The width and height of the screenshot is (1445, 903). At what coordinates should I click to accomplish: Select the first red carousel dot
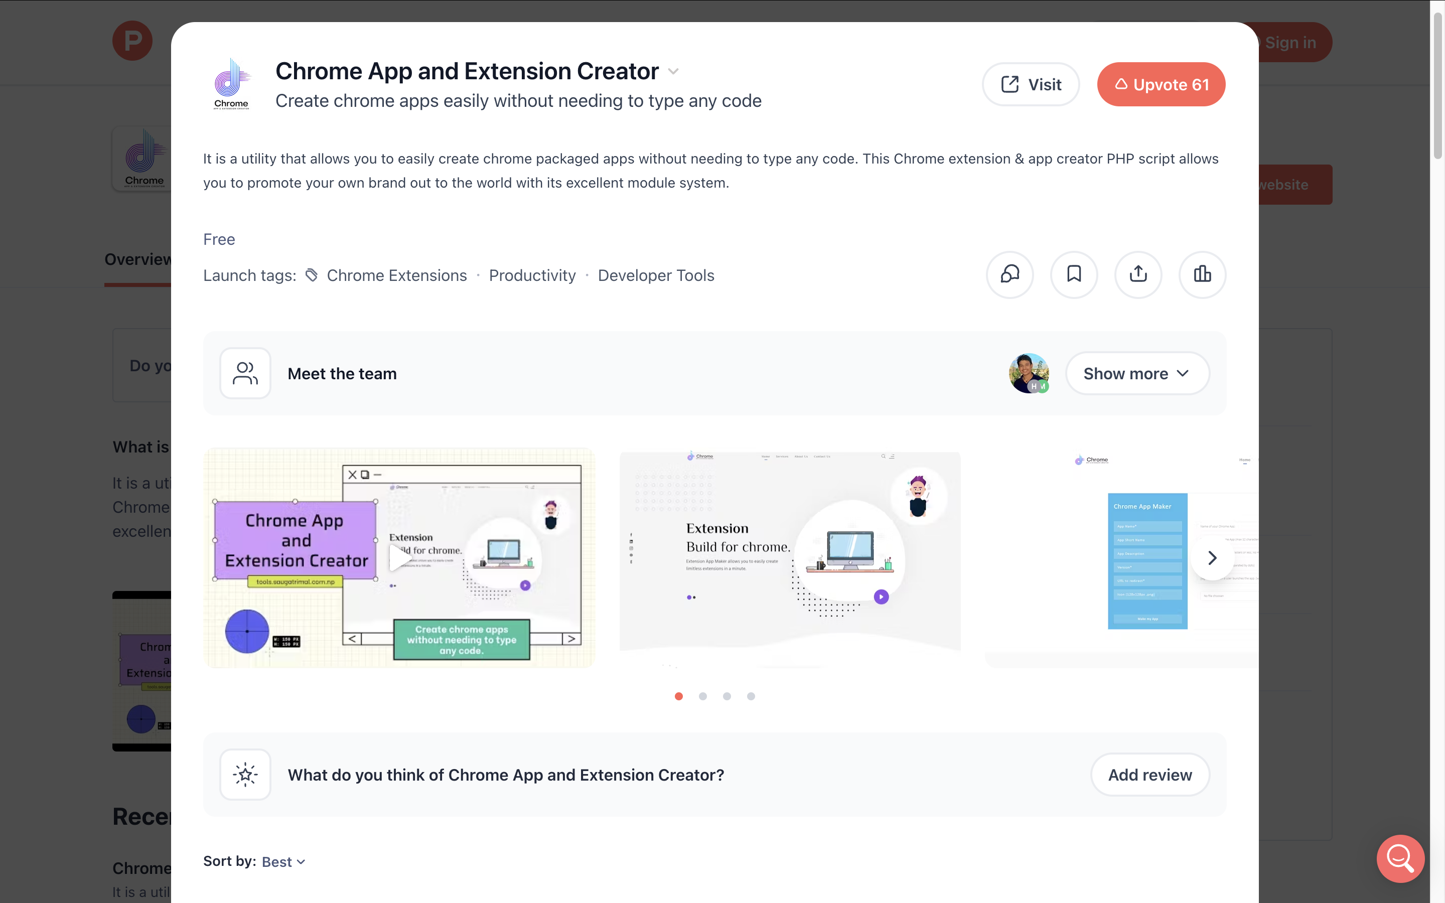click(x=679, y=696)
